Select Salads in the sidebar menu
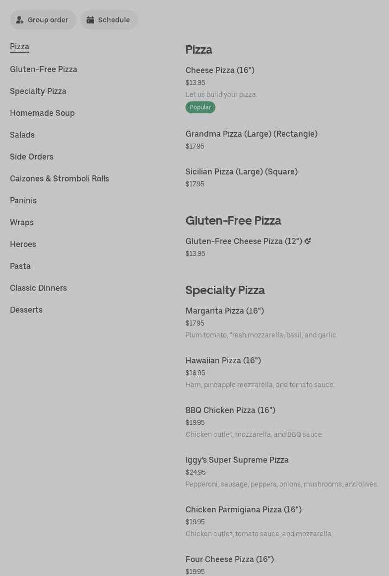The image size is (389, 576). pos(22,135)
